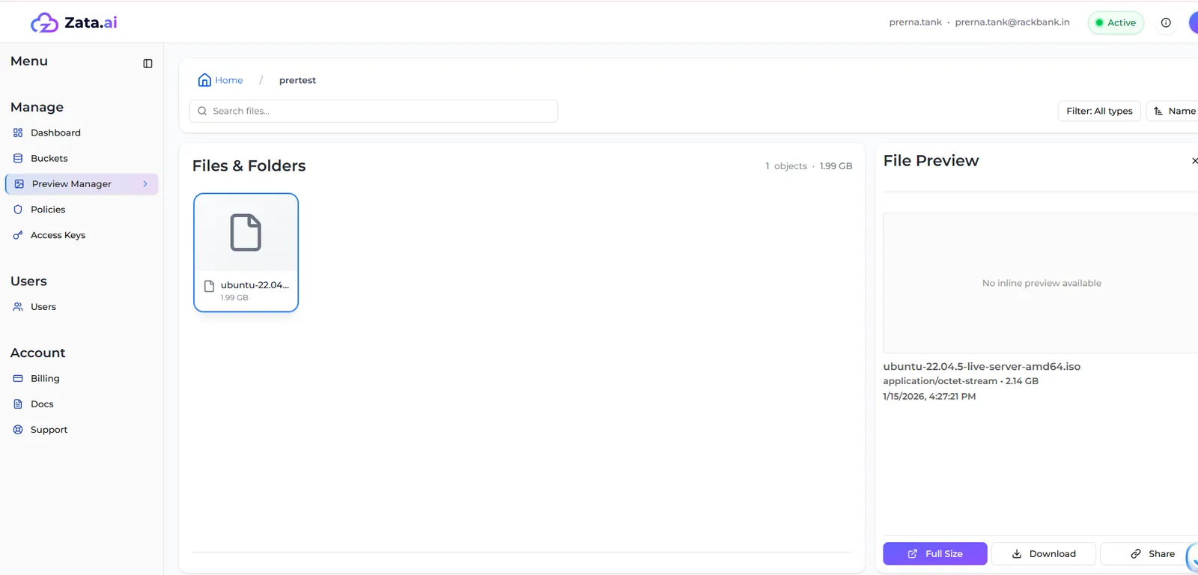Click the 'No inline preview available' area

(x=1042, y=283)
